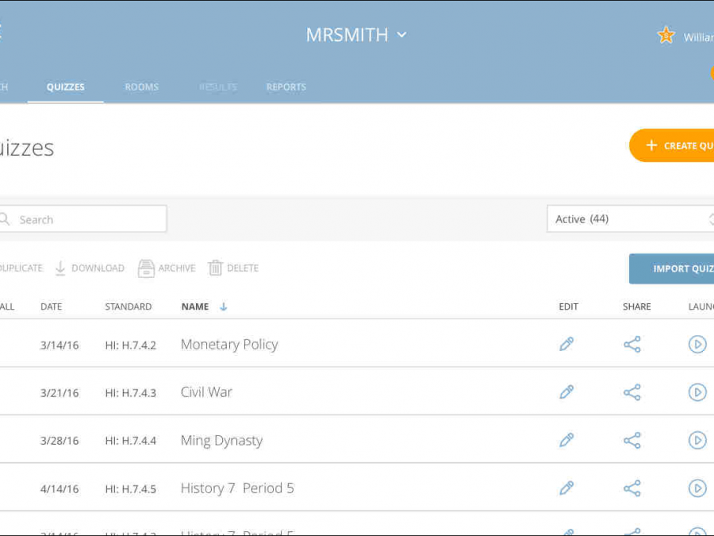Click the Import Quiz button

tap(674, 268)
